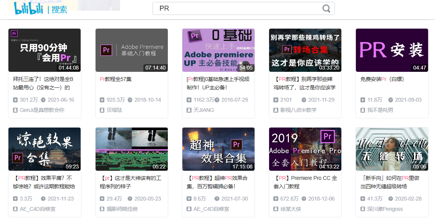
Task: Click clock icon beside date 2021-09-03
Action: tap(391, 100)
